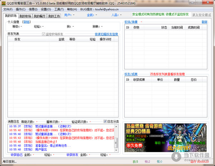This screenshot has height=166, width=215.
Task: Click the 餐:0 status bar entry
Action: (x=159, y=162)
